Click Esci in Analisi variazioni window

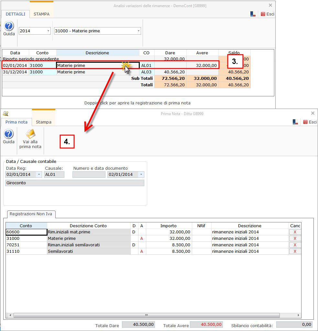point(268,14)
